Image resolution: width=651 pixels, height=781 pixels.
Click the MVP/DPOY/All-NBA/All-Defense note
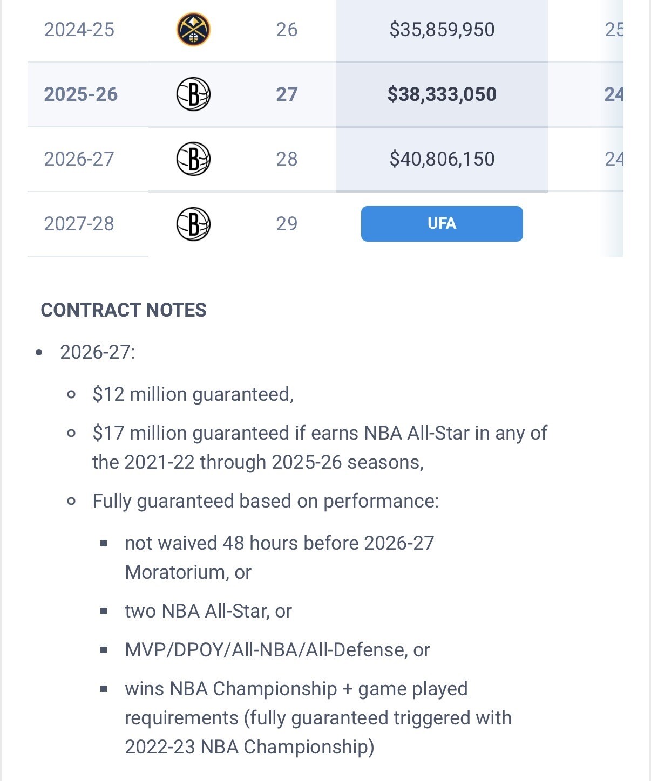click(277, 650)
